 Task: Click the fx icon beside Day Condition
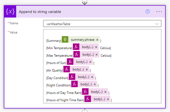point(72,77)
